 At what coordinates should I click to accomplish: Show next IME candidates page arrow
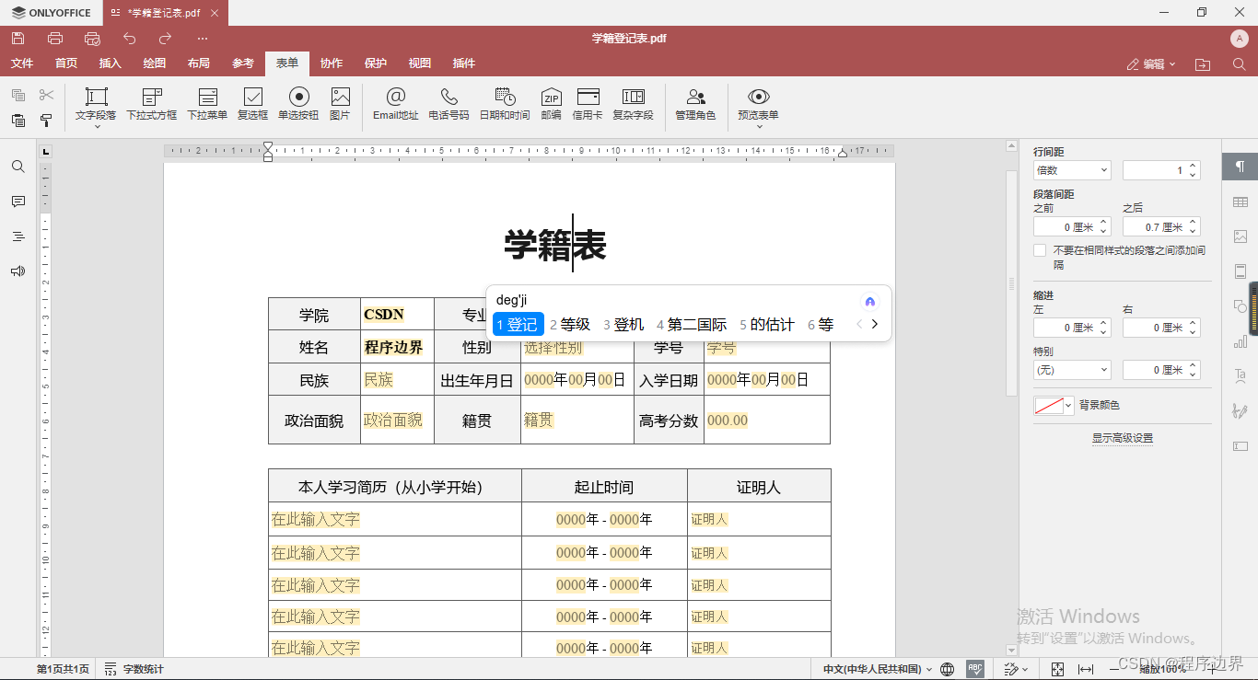coord(875,324)
